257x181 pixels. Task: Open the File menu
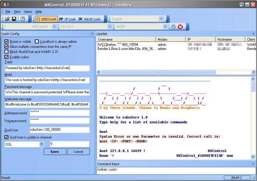[8, 12]
